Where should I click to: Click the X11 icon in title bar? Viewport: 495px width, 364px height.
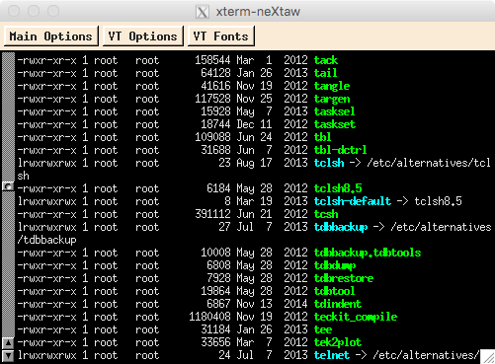point(203,12)
